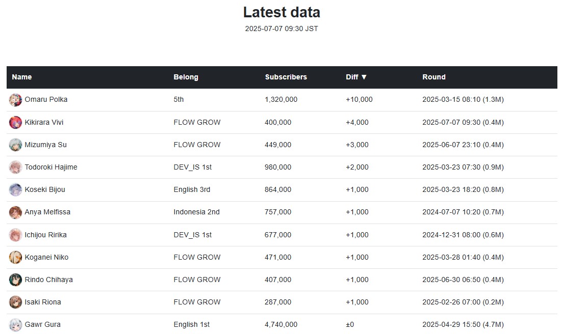Sort table by the Diff column arrow
563x334 pixels.
[364, 77]
